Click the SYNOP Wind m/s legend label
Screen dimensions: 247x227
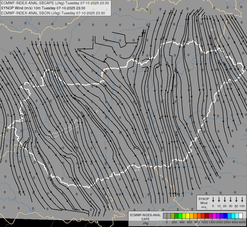[204, 203]
